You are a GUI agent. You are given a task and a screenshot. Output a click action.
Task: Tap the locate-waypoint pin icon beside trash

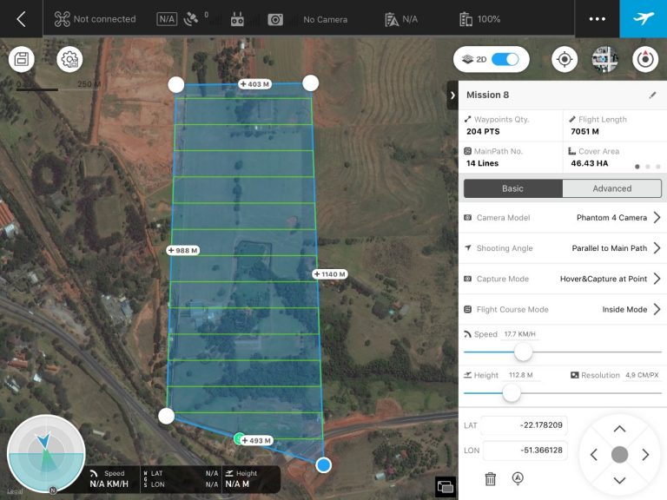tap(518, 479)
